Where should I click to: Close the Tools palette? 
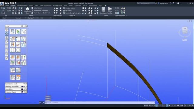tap(26, 26)
